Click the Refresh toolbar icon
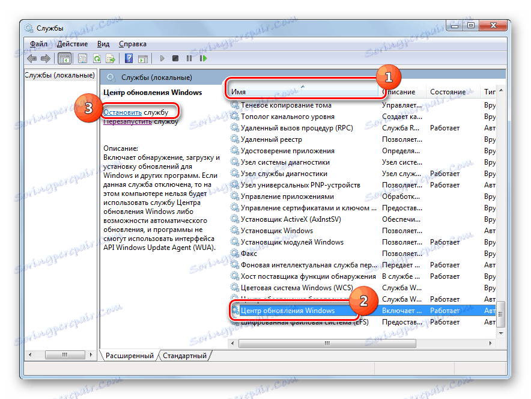Image resolution: width=531 pixels, height=399 pixels. point(97,59)
